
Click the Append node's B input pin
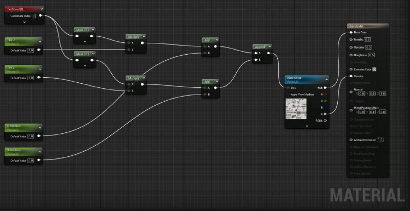255,60
